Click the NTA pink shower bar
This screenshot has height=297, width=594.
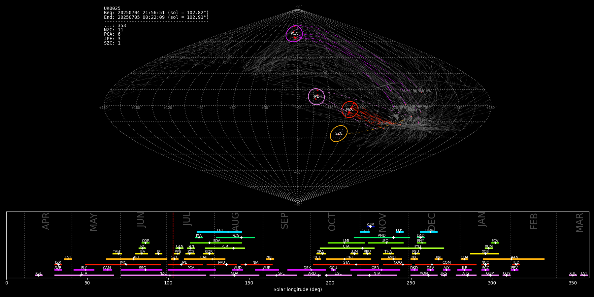coord(377,275)
